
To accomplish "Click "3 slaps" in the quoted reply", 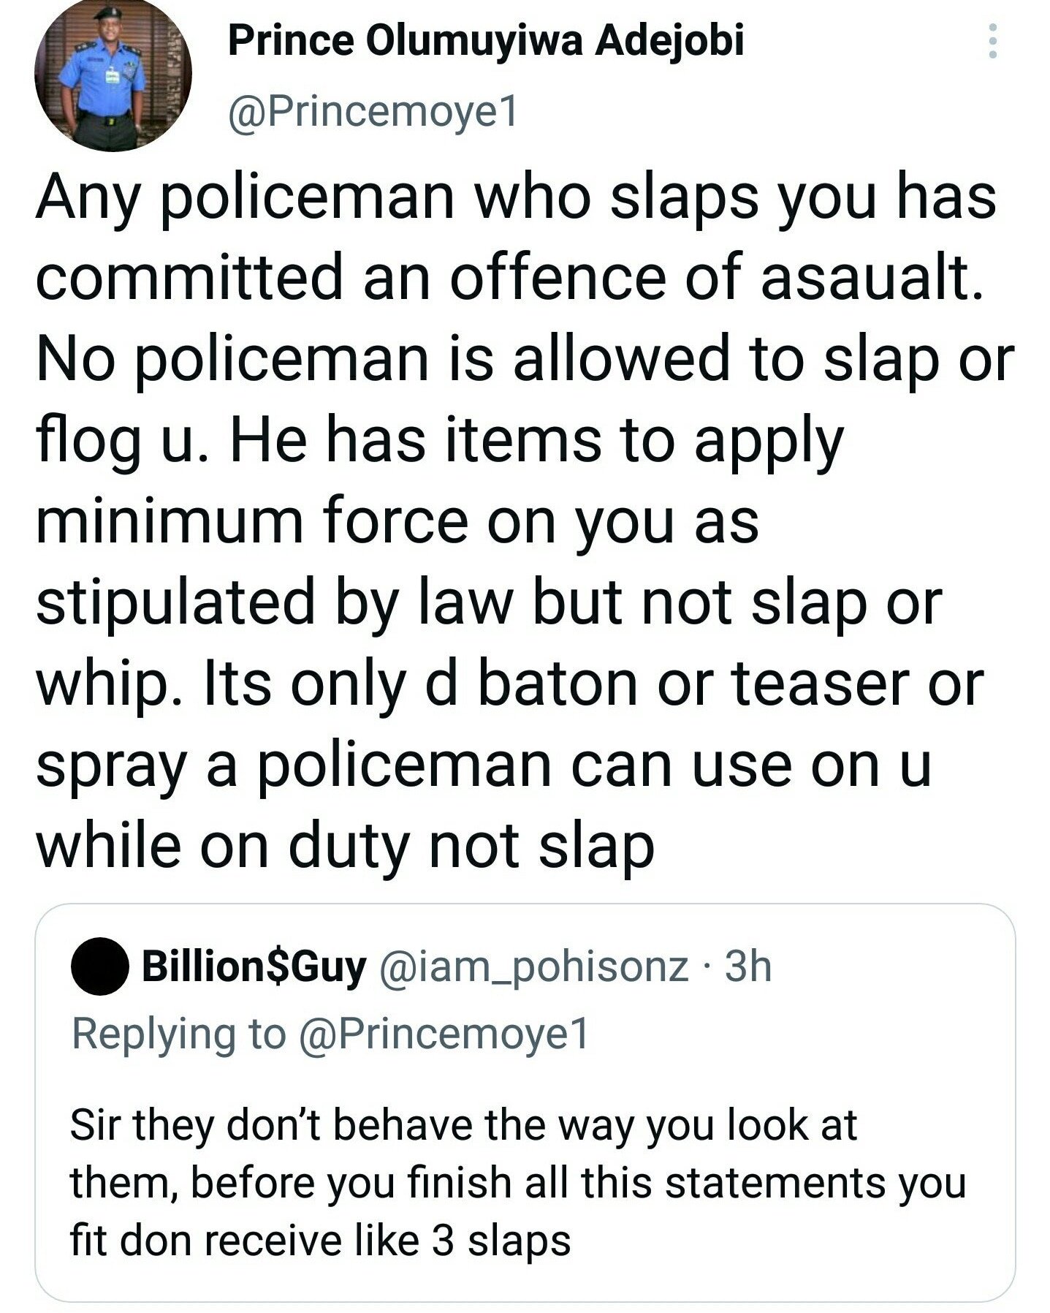I will 501,1241.
